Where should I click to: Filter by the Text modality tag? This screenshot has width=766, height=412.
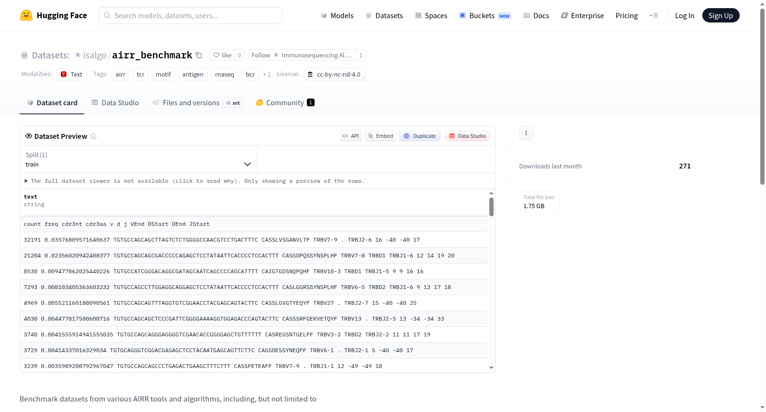click(x=71, y=74)
